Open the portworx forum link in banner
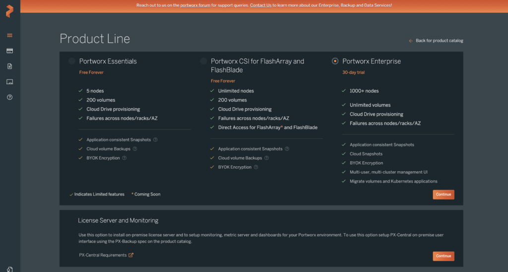Viewport: 508px width, 272px height. pos(195,5)
